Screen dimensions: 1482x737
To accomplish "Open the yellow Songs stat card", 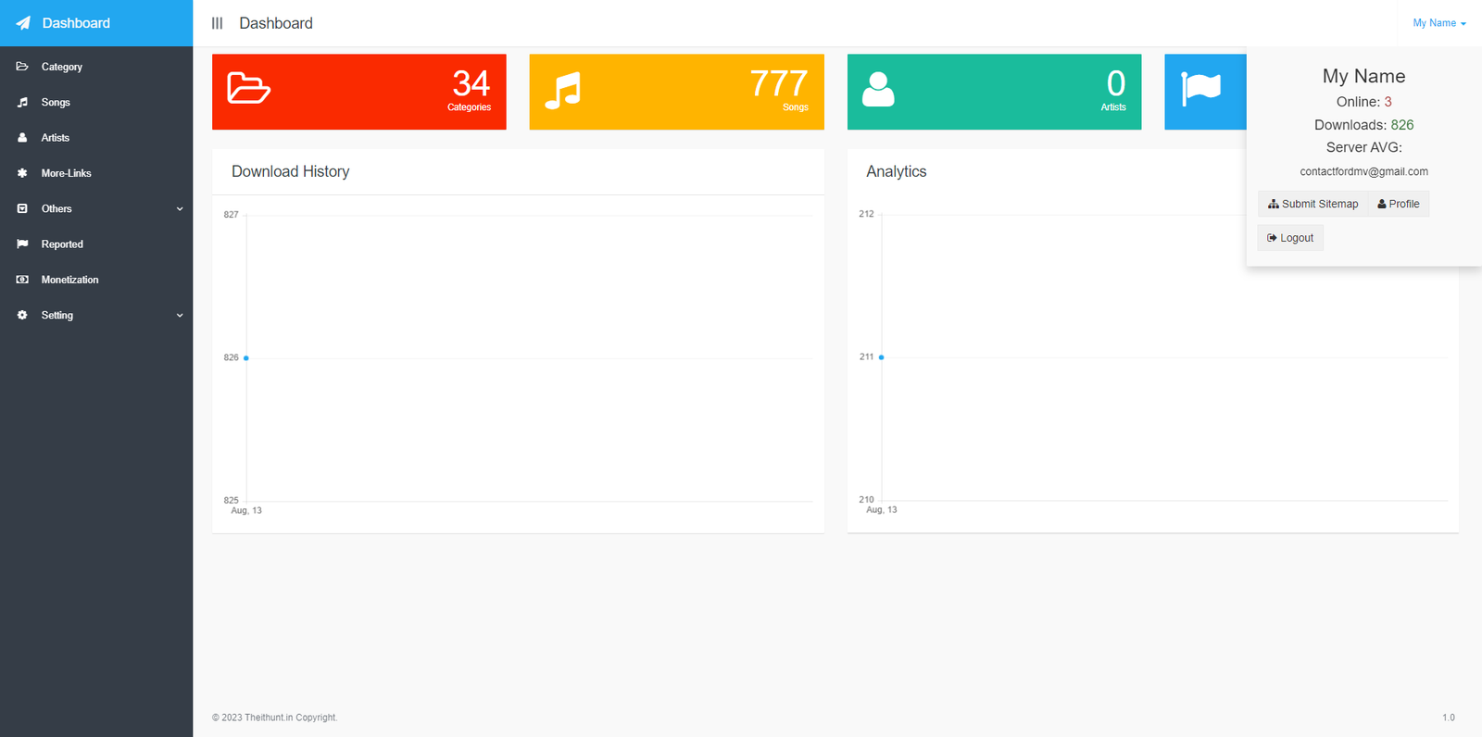I will 676,92.
